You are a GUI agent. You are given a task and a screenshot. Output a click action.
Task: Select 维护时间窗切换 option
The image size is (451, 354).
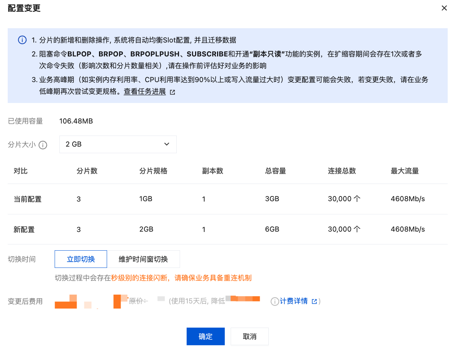[143, 259]
